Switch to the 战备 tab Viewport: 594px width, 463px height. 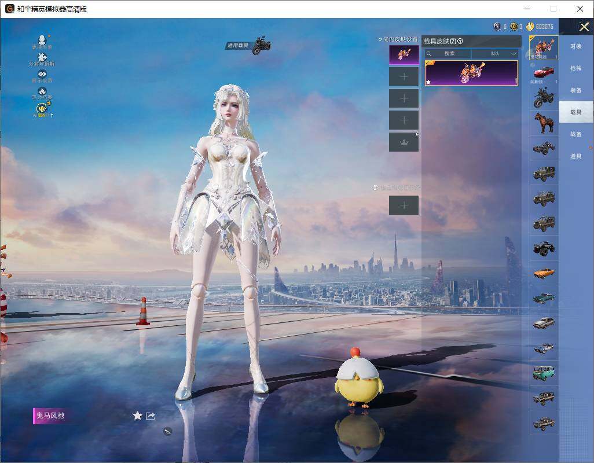[x=576, y=134]
